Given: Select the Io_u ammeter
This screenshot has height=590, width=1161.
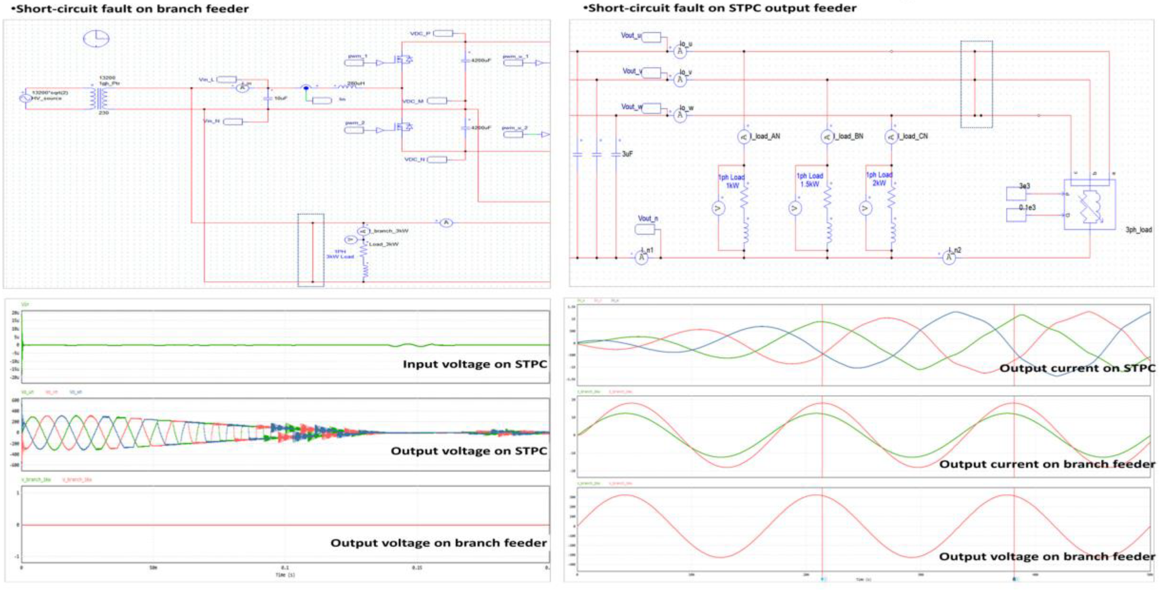Looking at the screenshot, I should [x=680, y=52].
